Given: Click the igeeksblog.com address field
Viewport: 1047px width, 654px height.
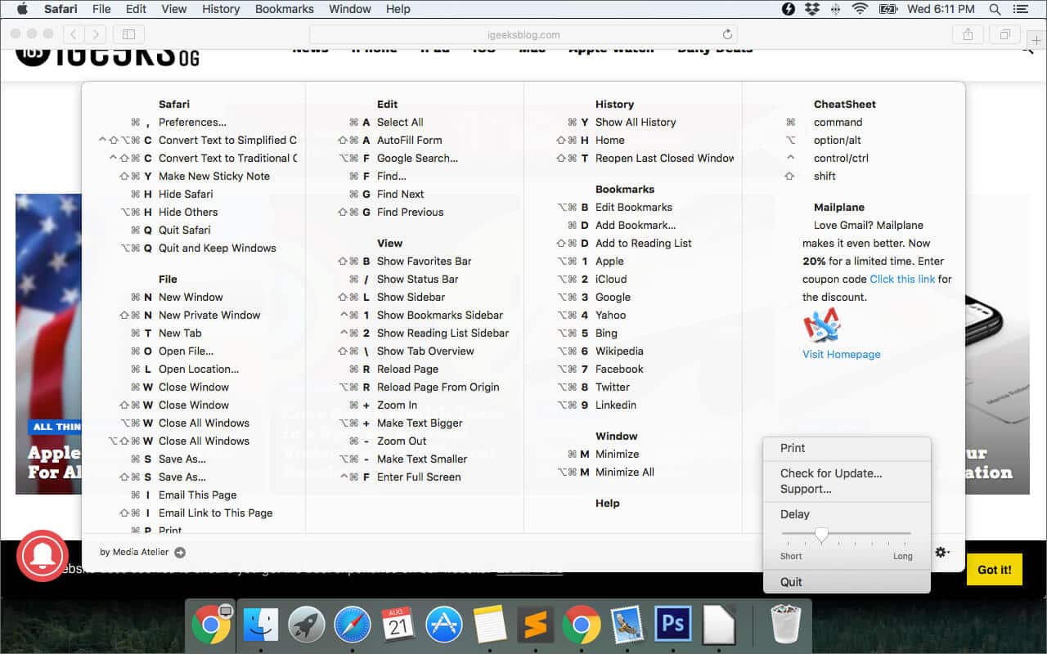Looking at the screenshot, I should [x=523, y=34].
